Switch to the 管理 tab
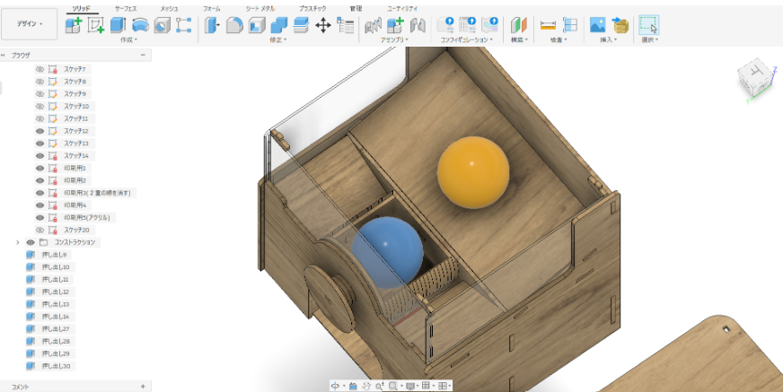Image resolution: width=783 pixels, height=392 pixels. (x=356, y=9)
